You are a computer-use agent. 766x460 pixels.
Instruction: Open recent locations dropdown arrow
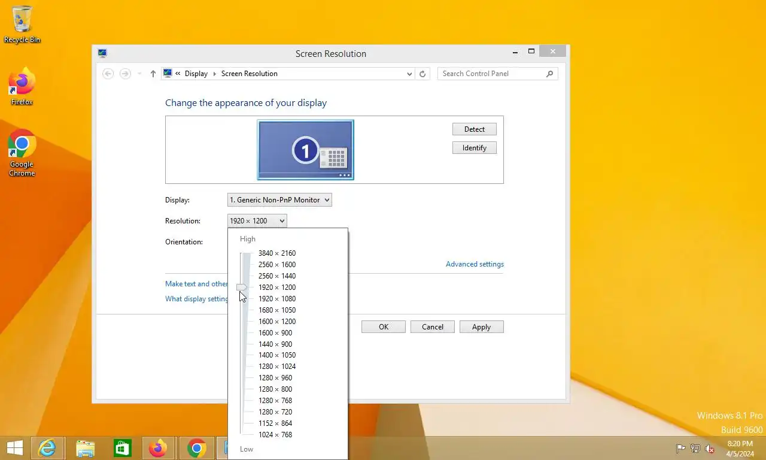(x=139, y=74)
